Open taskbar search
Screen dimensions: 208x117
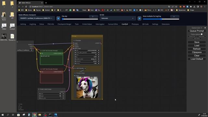[8, 115]
